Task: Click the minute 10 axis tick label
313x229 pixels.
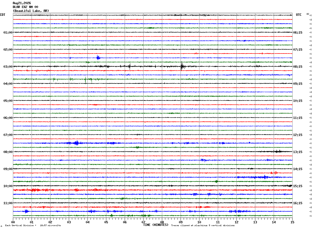Action: [199, 222]
